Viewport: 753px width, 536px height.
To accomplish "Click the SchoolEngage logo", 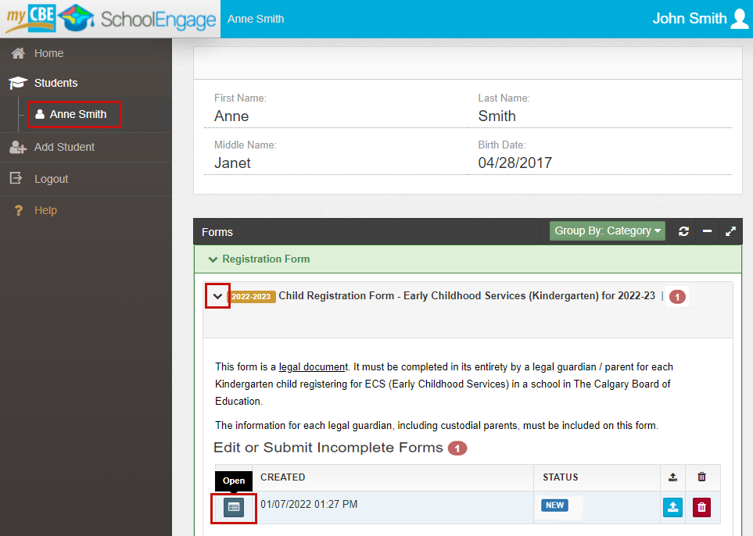I will [109, 19].
